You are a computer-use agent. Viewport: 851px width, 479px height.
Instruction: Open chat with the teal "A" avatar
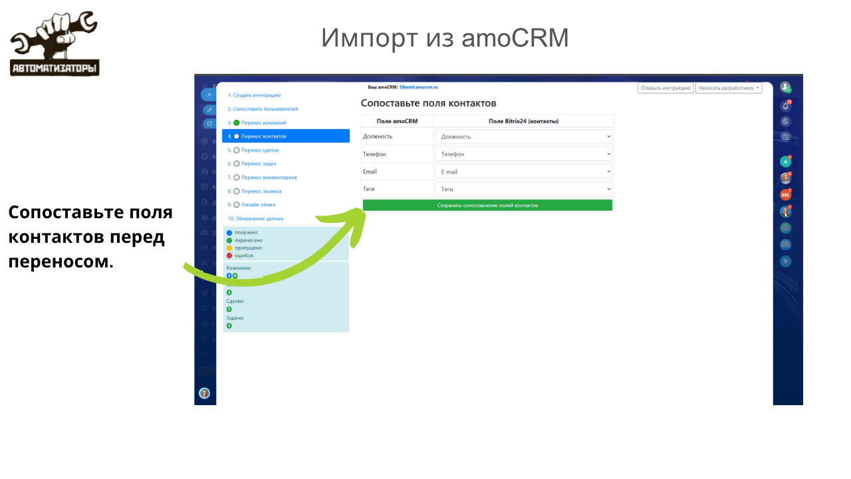click(785, 161)
